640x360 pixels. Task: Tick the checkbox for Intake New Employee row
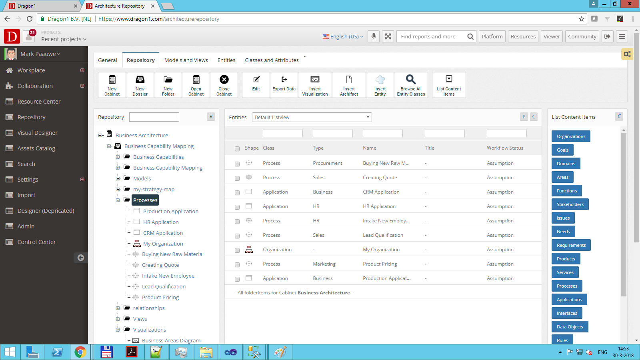[x=237, y=221]
